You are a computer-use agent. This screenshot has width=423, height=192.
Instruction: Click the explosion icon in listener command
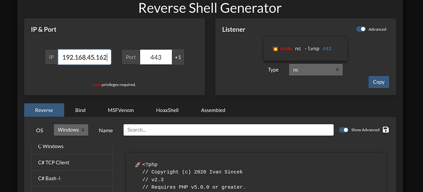[275, 49]
